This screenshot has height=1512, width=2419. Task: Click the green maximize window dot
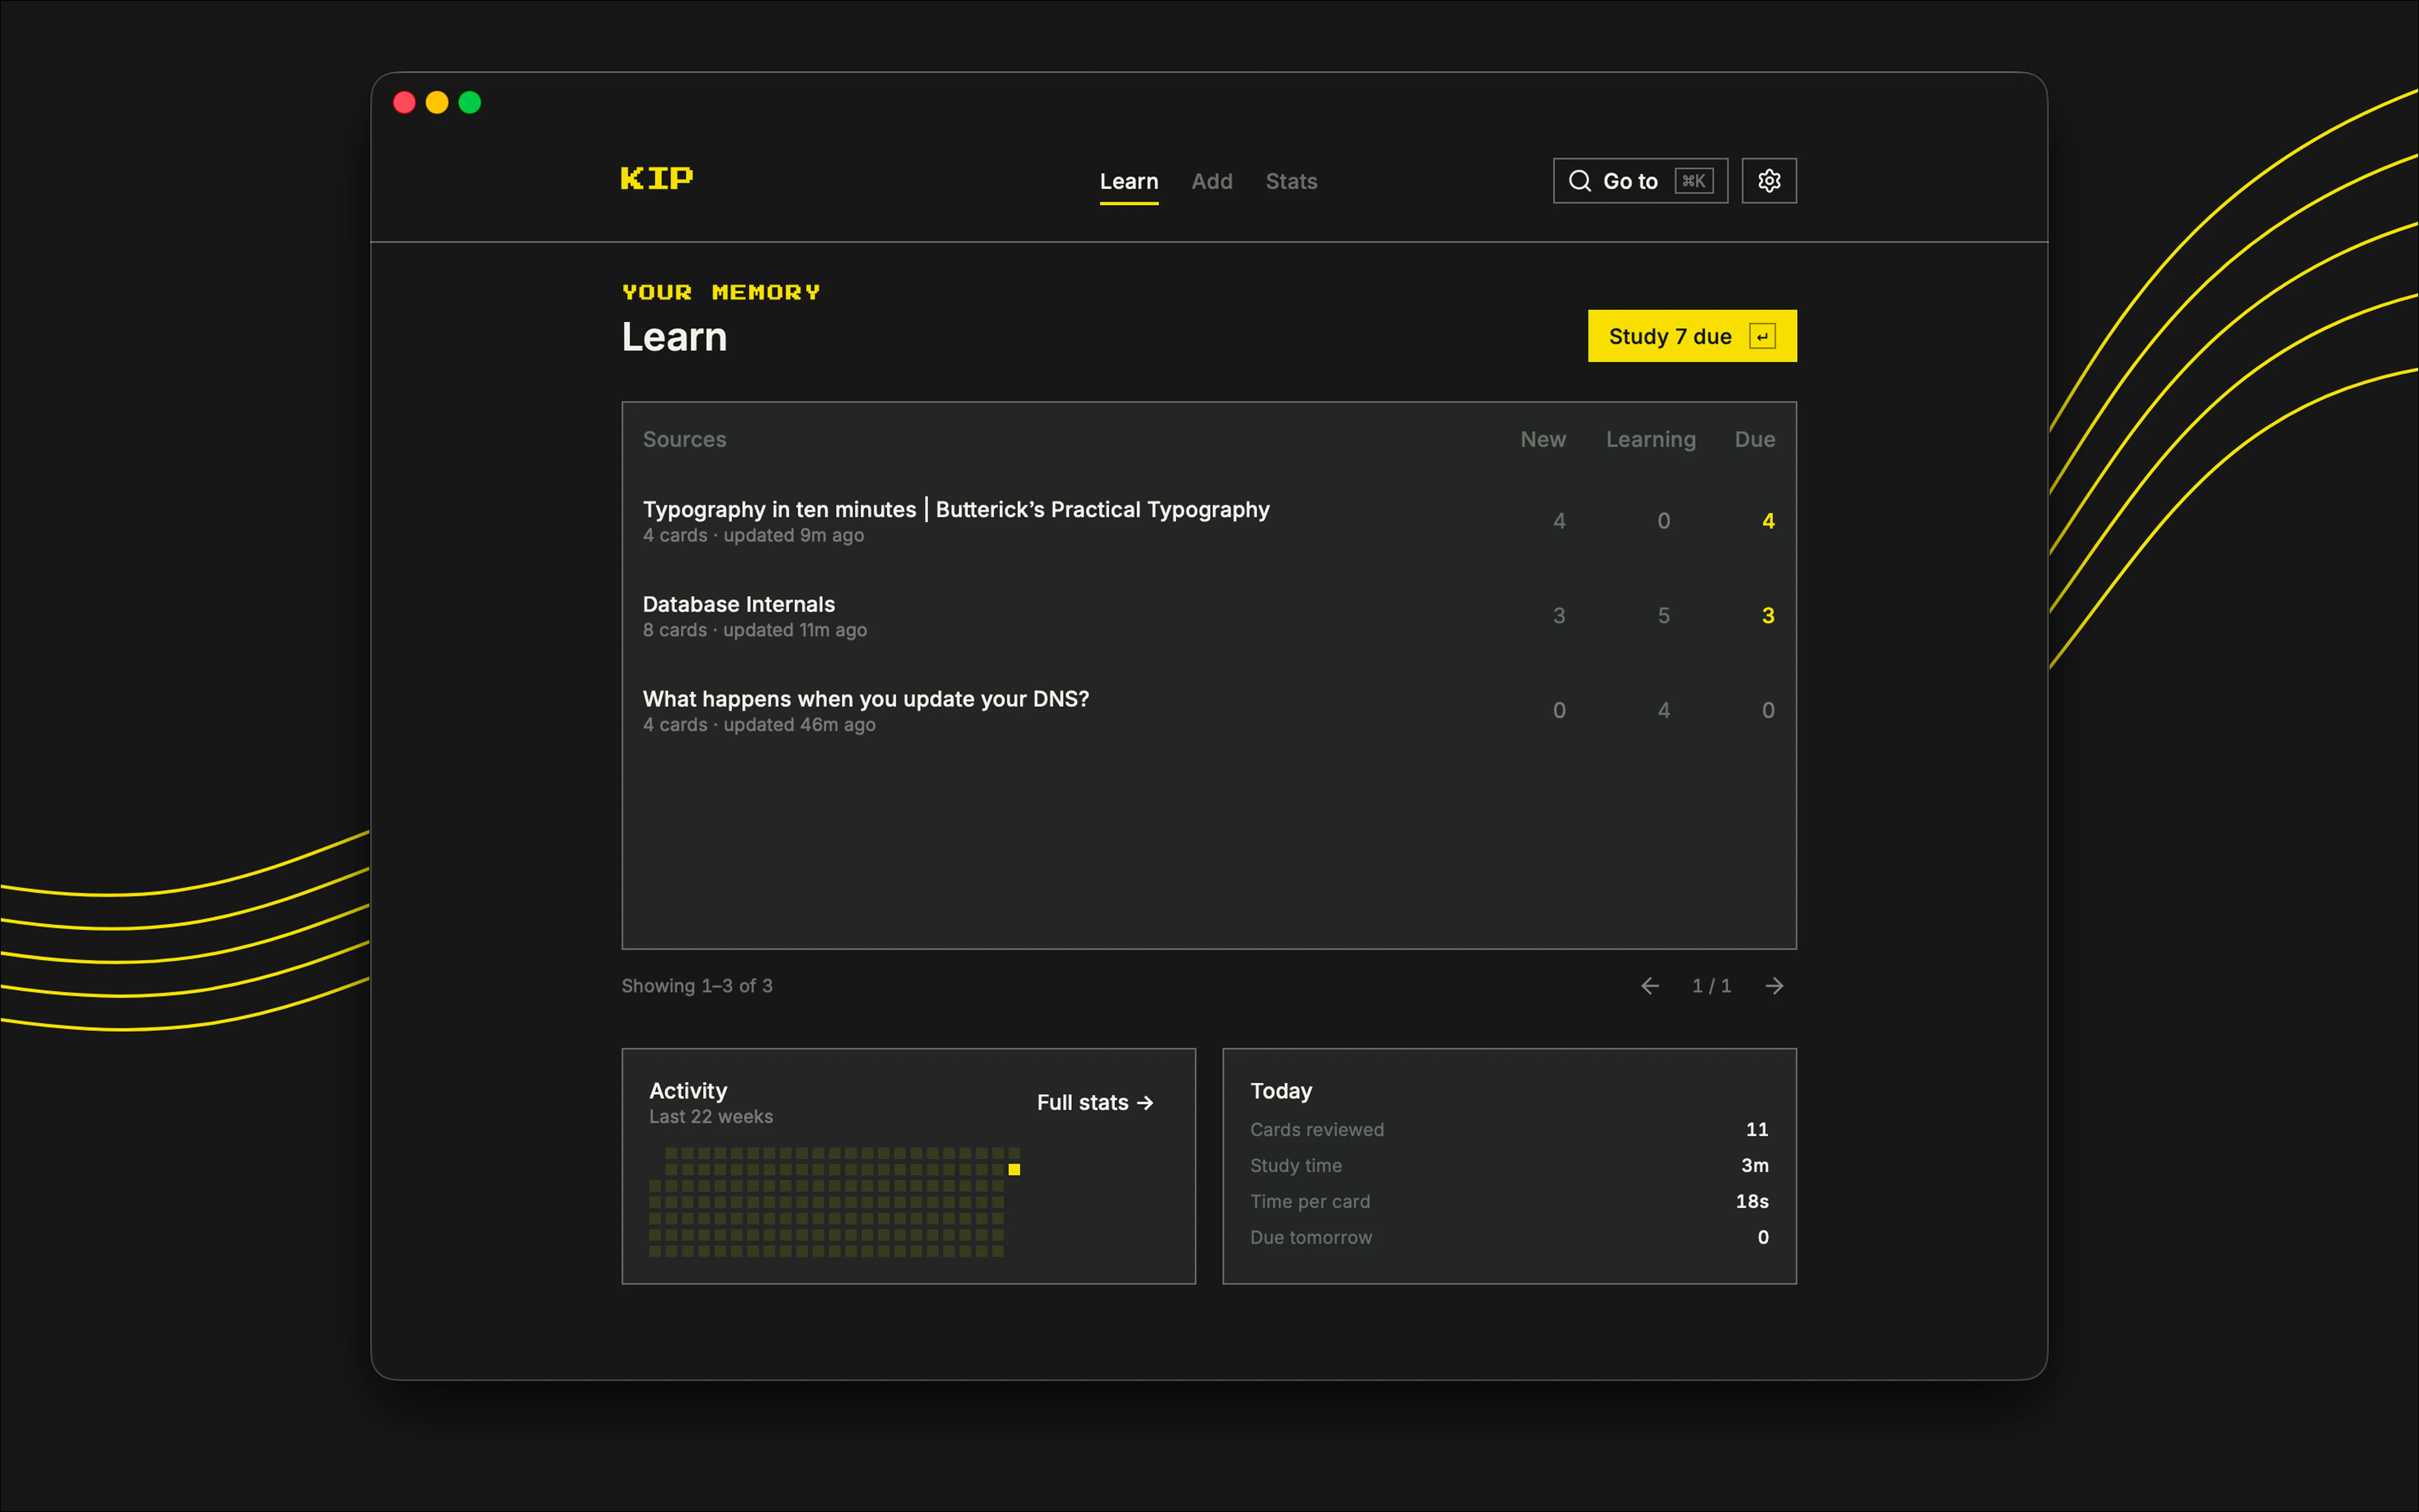(470, 103)
